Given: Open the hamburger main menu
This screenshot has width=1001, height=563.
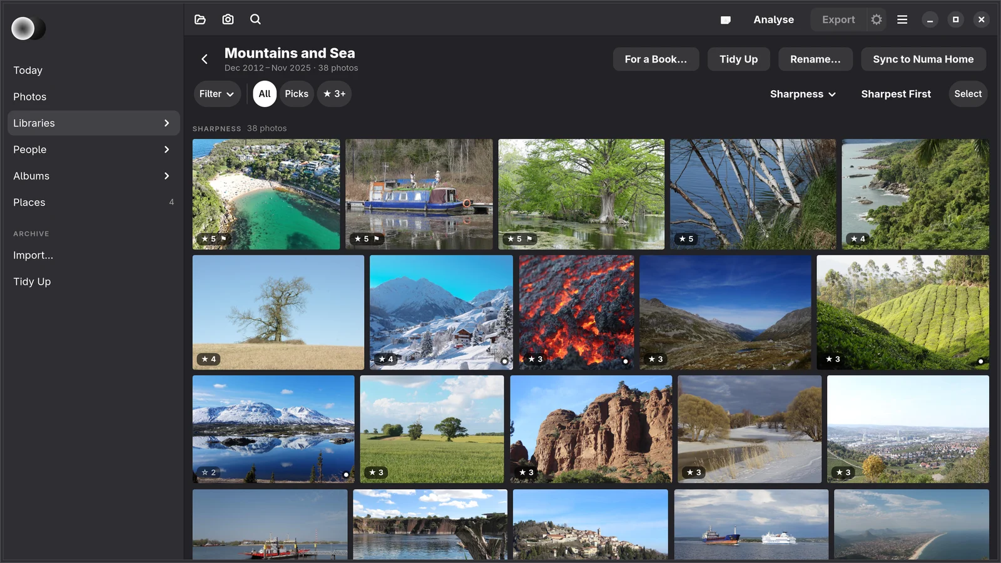Looking at the screenshot, I should pos(902,19).
